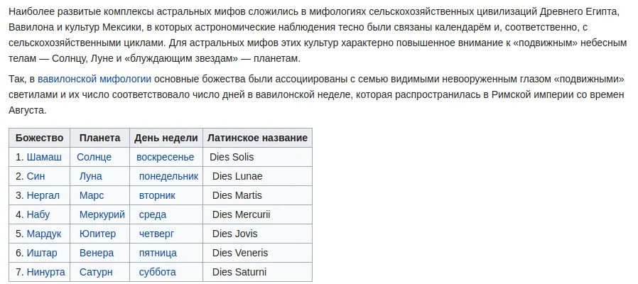Screen dimensions: 638x284
Task: Follow the Иштар link
Action: (x=42, y=253)
